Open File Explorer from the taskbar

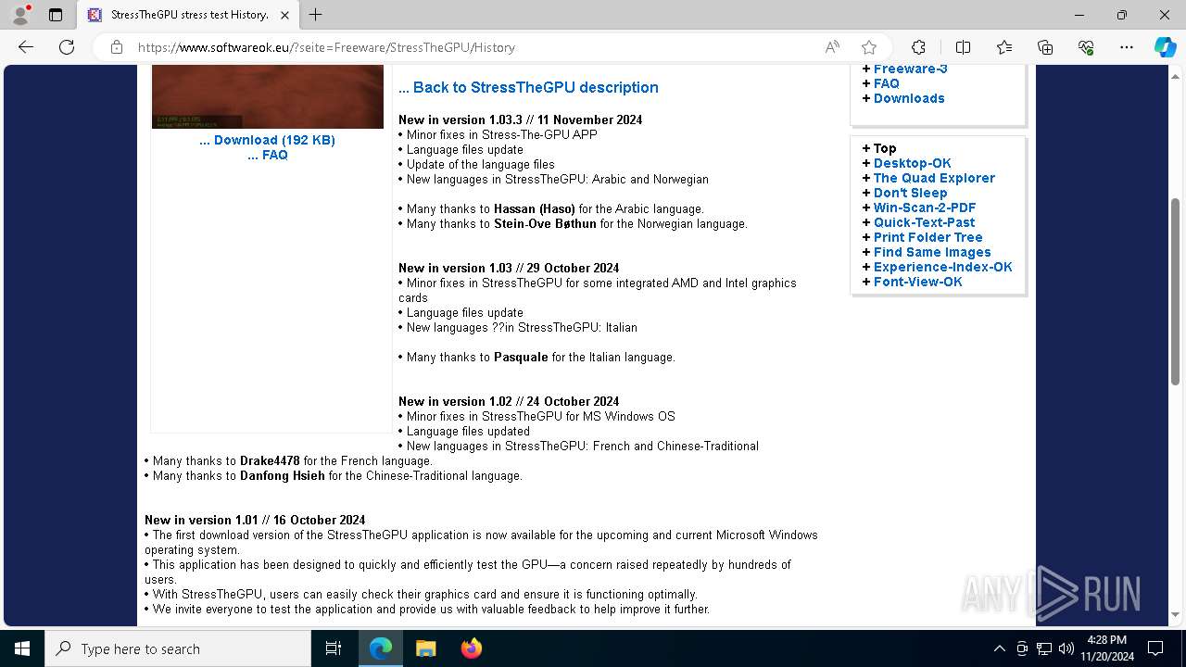pos(425,648)
